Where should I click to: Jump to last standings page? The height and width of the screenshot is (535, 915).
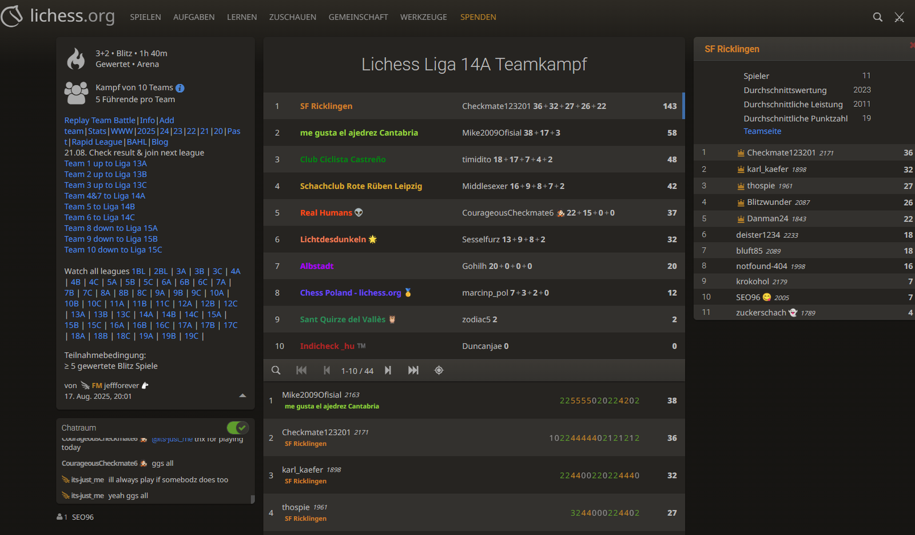click(x=413, y=370)
